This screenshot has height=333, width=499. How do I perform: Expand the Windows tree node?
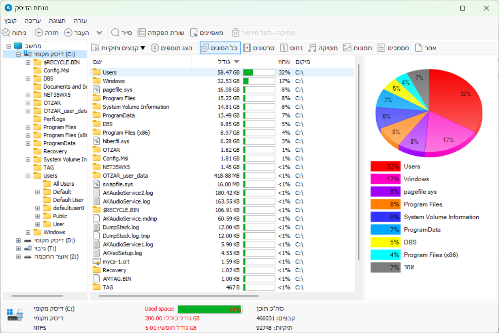coord(28,232)
